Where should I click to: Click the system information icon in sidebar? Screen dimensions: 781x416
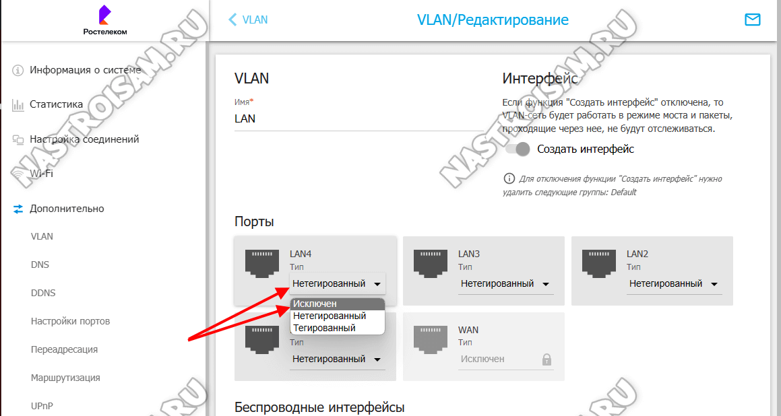coord(18,70)
